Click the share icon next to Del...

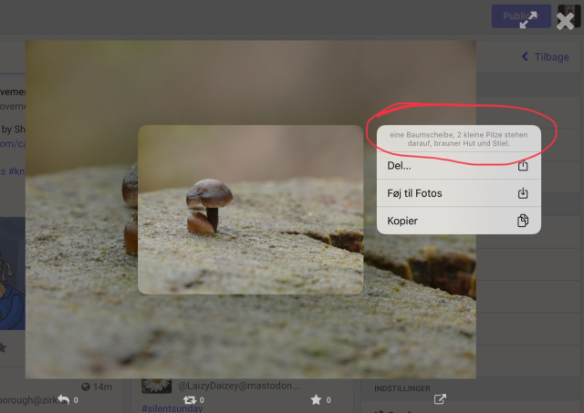[x=523, y=166]
